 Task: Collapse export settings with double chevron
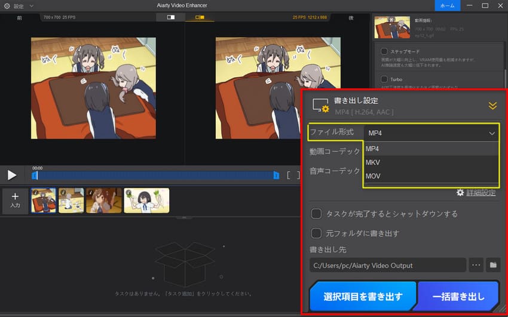(492, 106)
